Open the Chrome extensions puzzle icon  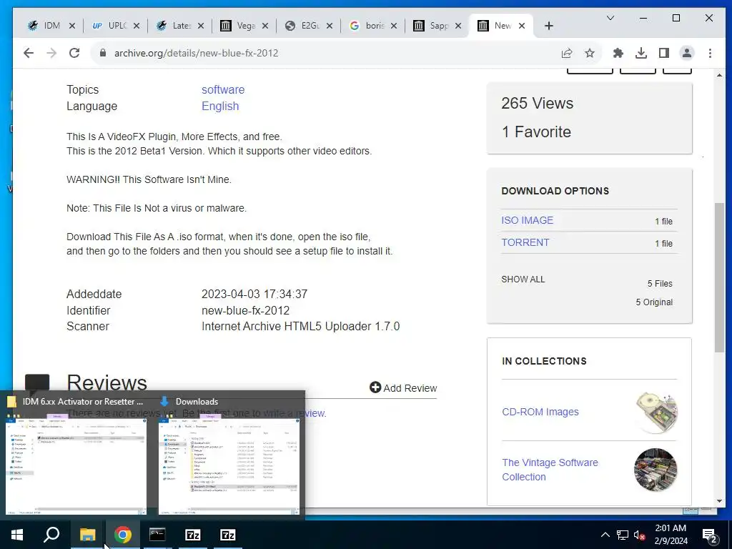click(618, 53)
